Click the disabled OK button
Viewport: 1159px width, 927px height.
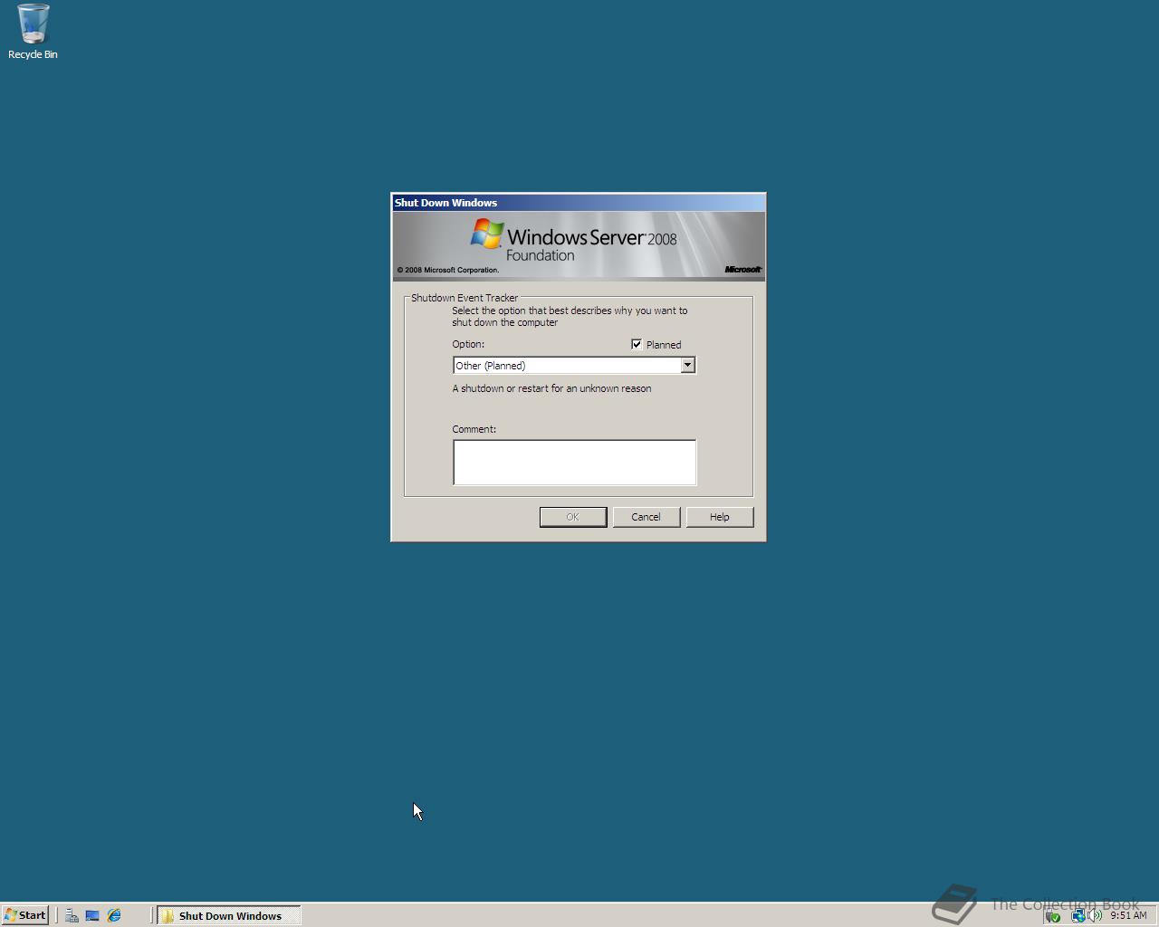click(x=573, y=517)
